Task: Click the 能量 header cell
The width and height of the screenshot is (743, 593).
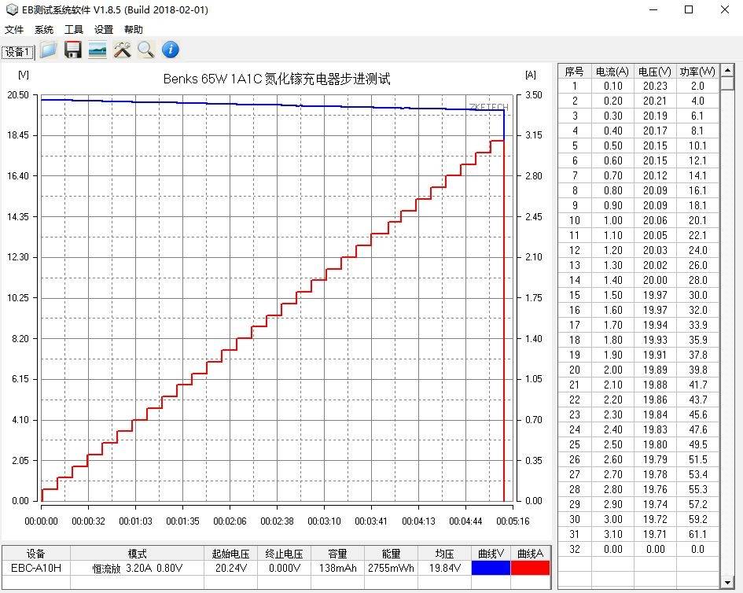Action: click(x=391, y=554)
